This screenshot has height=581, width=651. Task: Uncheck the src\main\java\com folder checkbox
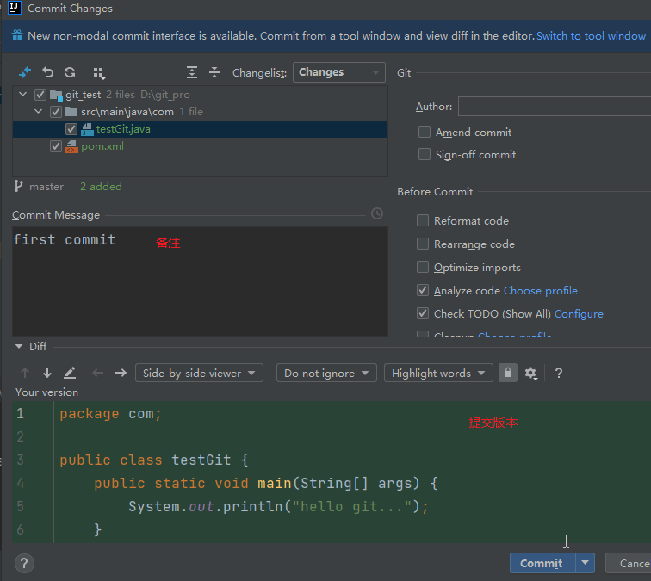(56, 112)
